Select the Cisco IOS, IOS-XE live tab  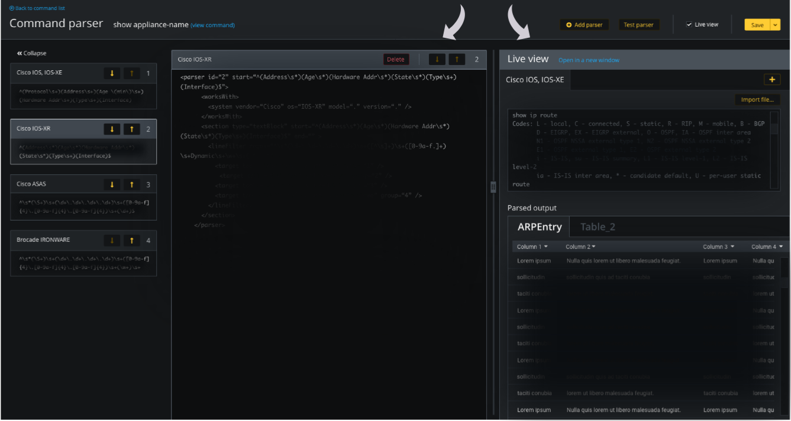[x=535, y=79]
